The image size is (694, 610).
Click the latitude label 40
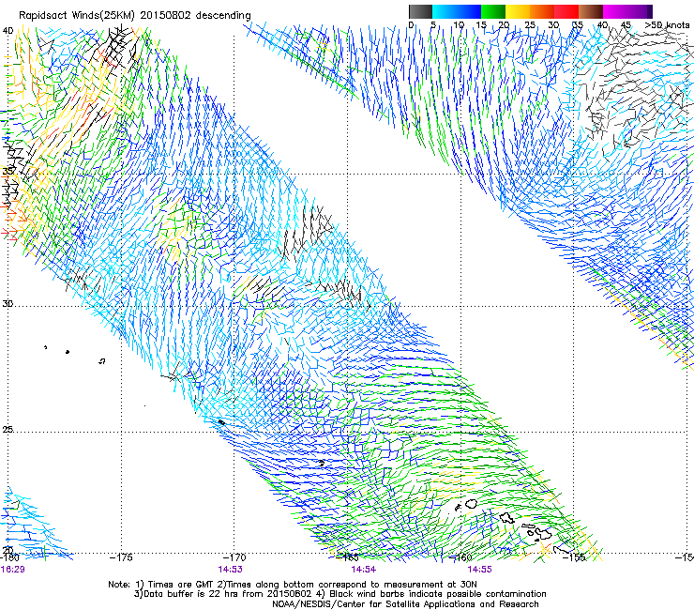(8, 31)
